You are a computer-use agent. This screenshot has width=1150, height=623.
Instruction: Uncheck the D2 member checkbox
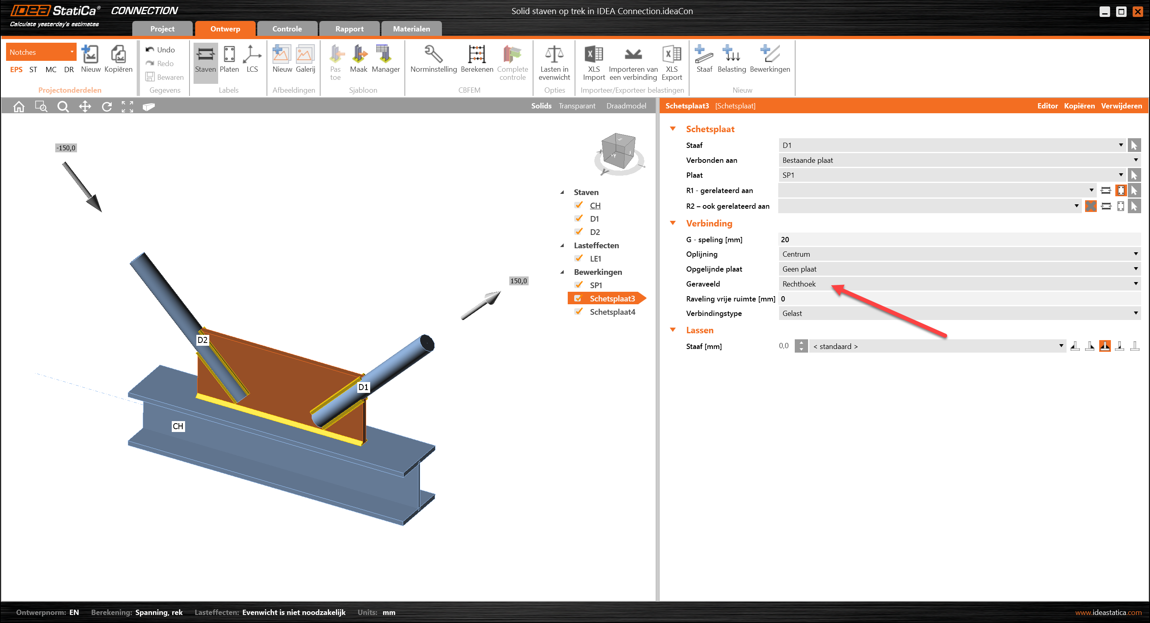579,232
